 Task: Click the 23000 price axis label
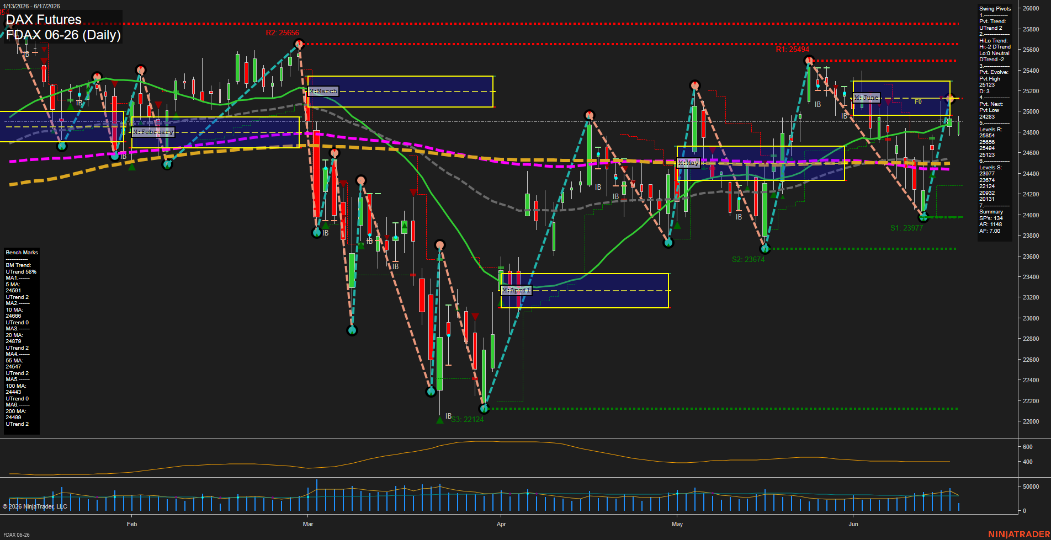pyautogui.click(x=1031, y=318)
